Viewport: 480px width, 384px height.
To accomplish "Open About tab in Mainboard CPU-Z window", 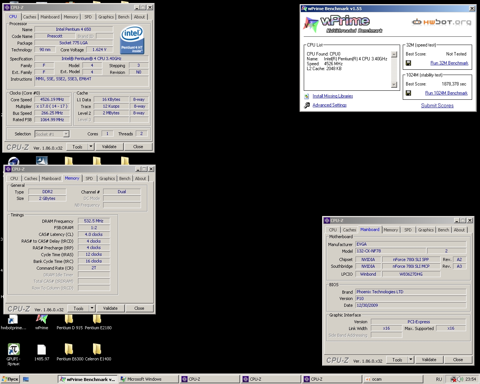I will 459,230.
